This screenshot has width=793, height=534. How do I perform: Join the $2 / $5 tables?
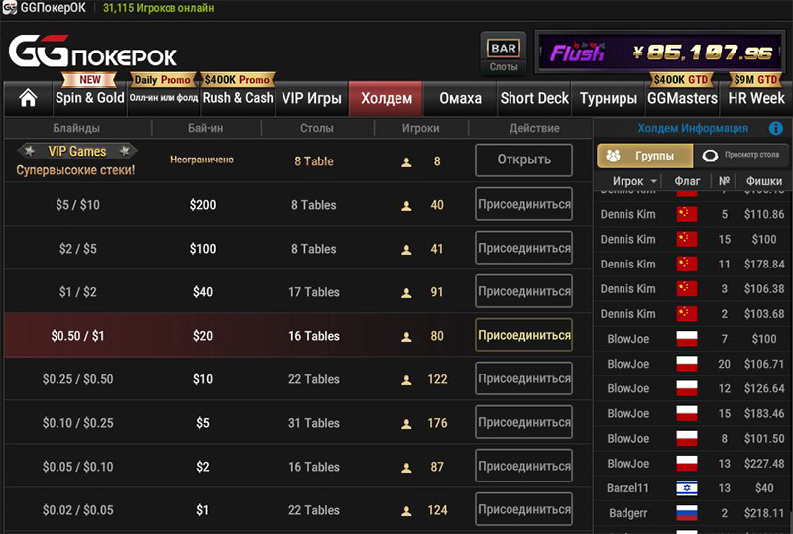(x=523, y=248)
